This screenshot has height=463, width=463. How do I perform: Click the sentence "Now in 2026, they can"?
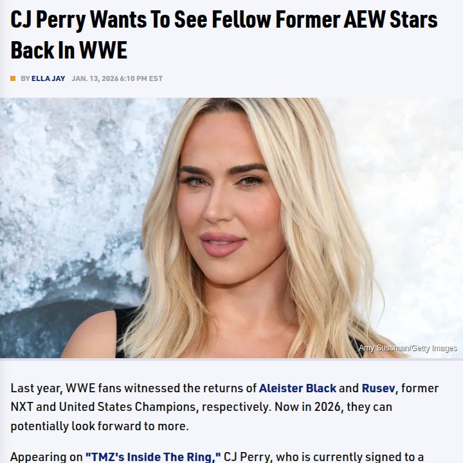(x=333, y=407)
